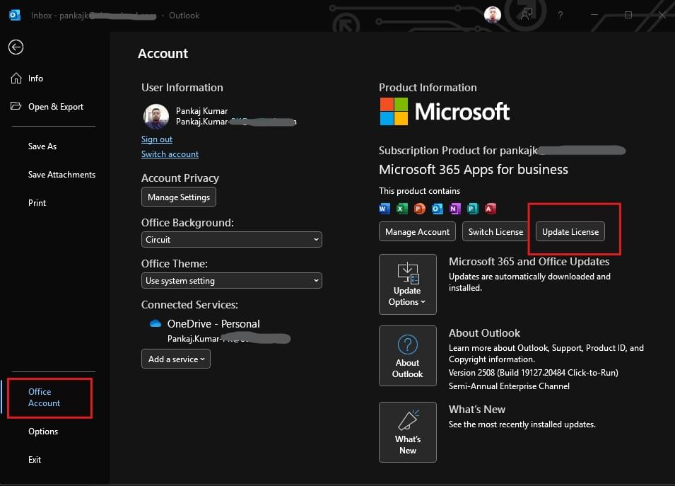Click the Excel app icon
The height and width of the screenshot is (486, 675).
[400, 209]
